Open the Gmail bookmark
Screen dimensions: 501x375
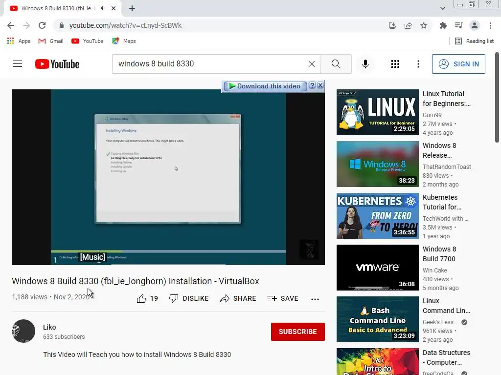pos(51,41)
